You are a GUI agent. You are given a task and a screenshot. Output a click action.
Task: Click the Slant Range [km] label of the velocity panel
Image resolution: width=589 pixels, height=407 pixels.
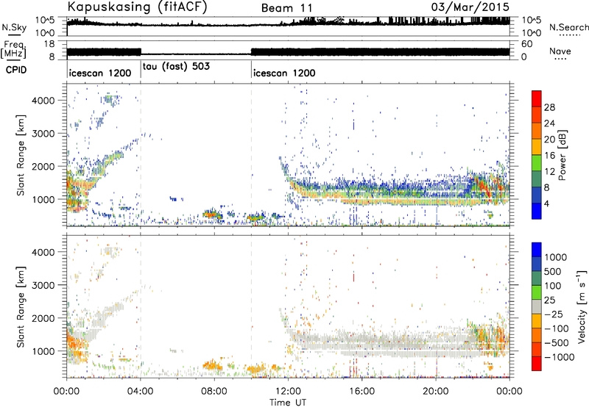click(21, 307)
